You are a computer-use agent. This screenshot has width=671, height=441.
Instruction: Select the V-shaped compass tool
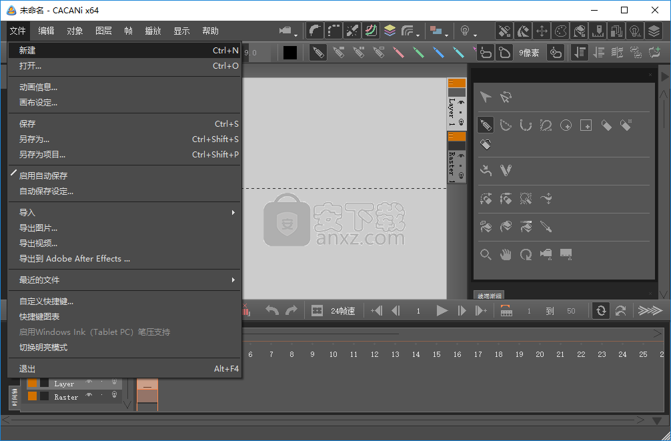tap(506, 170)
